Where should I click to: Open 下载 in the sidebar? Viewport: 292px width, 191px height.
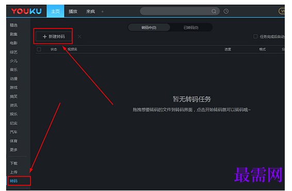tap(13, 163)
